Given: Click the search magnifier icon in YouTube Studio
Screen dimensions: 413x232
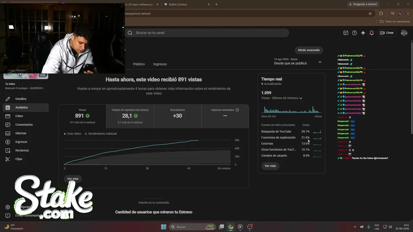Looking at the screenshot, I should [x=130, y=33].
